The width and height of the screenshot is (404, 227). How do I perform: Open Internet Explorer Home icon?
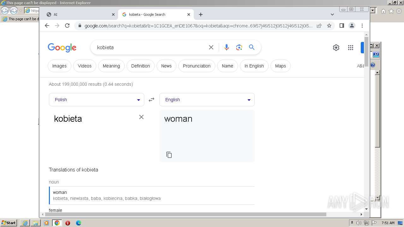tap(383, 11)
